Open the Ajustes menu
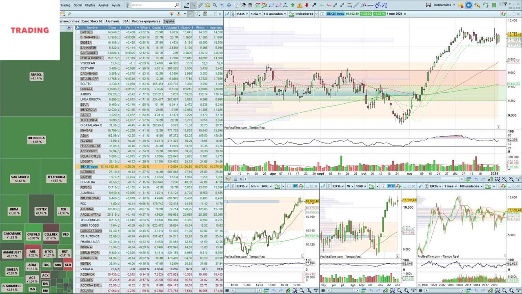Viewport: 522px width, 294px height. (103, 5)
